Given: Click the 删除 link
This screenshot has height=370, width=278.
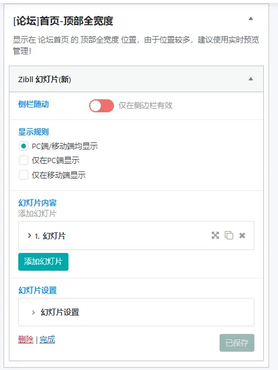Looking at the screenshot, I should click(x=26, y=340).
